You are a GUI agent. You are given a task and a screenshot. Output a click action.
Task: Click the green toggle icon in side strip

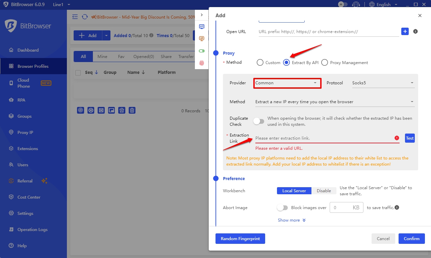point(202,51)
